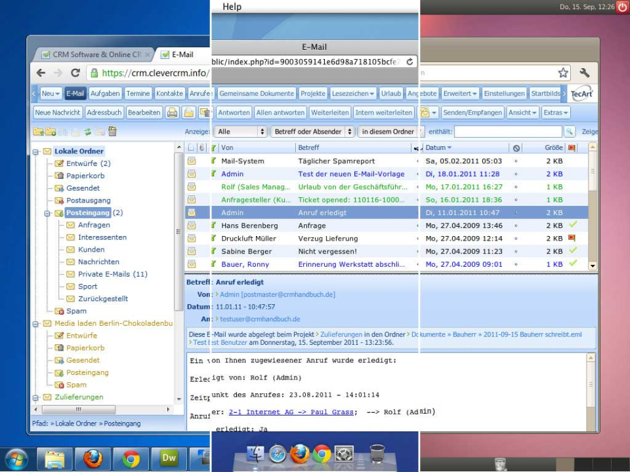Open Firefox from the macOS dock
This screenshot has width=630, height=472.
click(299, 454)
